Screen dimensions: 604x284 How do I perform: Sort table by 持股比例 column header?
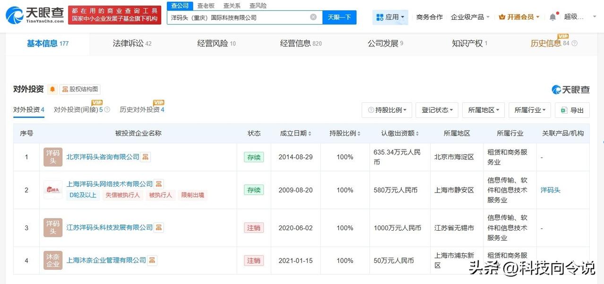click(345, 134)
